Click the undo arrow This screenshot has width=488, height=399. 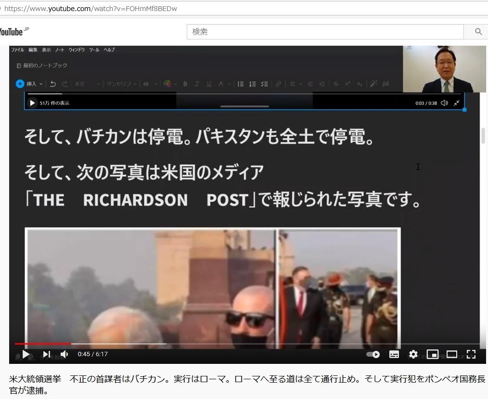[x=53, y=84]
